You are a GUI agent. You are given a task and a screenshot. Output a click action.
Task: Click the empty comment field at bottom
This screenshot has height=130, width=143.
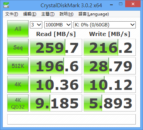pos(71,119)
